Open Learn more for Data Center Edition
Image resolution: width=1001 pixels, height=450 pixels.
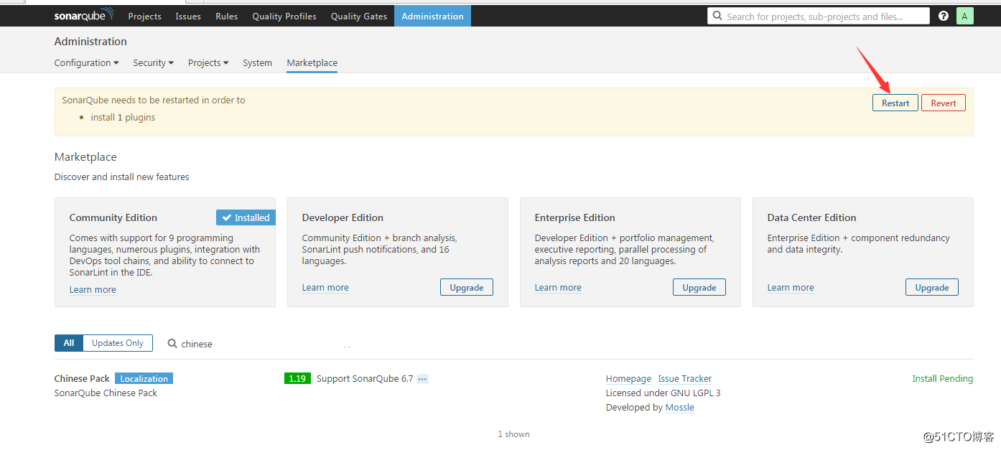point(791,288)
